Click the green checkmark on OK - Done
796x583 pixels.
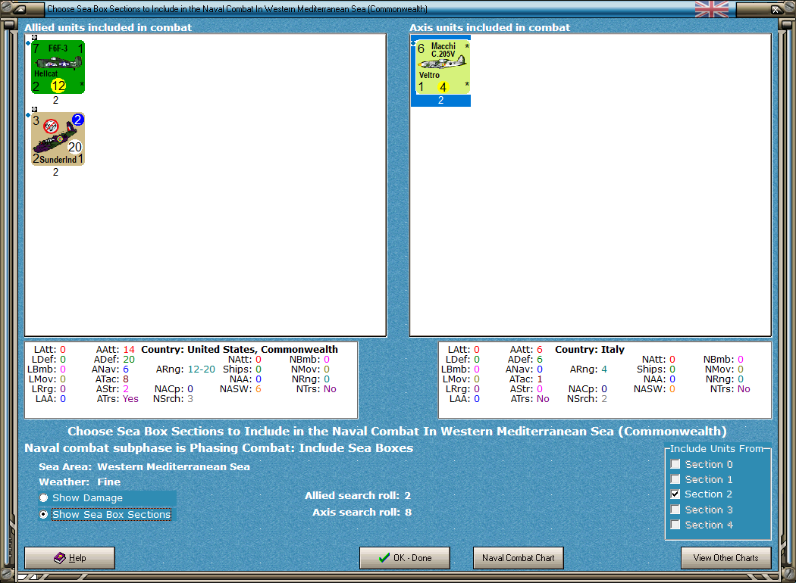point(385,558)
